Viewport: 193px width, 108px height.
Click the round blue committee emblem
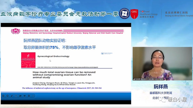[x=125, y=14]
